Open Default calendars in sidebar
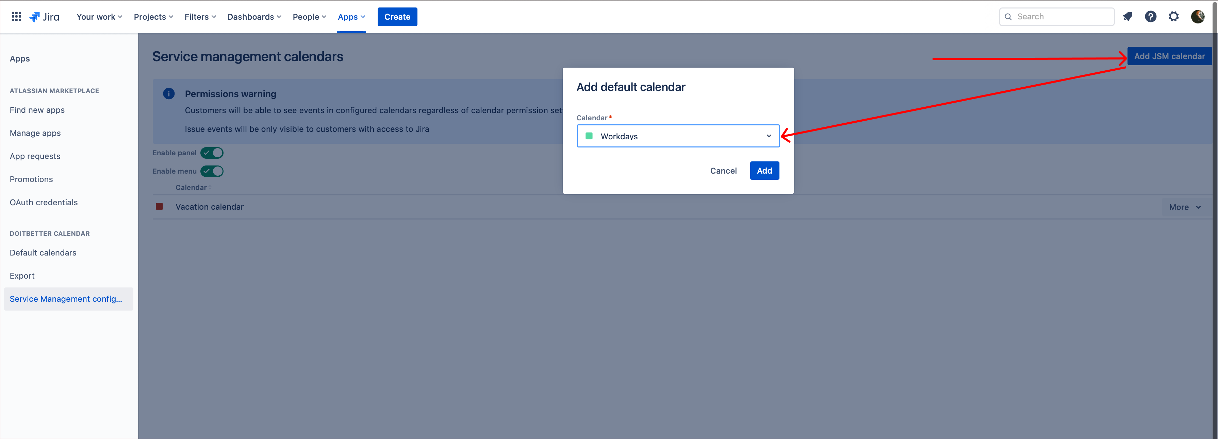 click(x=43, y=252)
